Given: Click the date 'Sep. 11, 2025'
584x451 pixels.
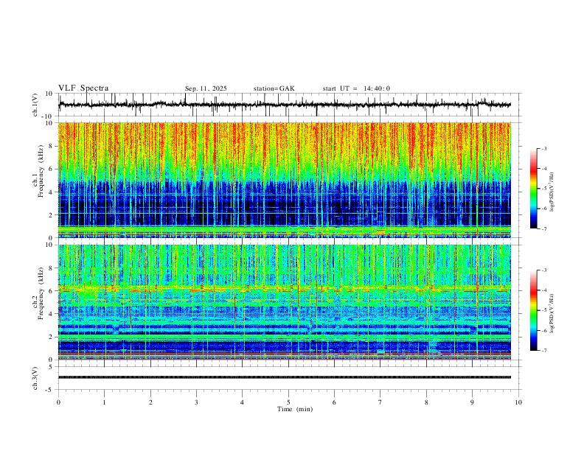Looking at the screenshot, I should coord(206,88).
